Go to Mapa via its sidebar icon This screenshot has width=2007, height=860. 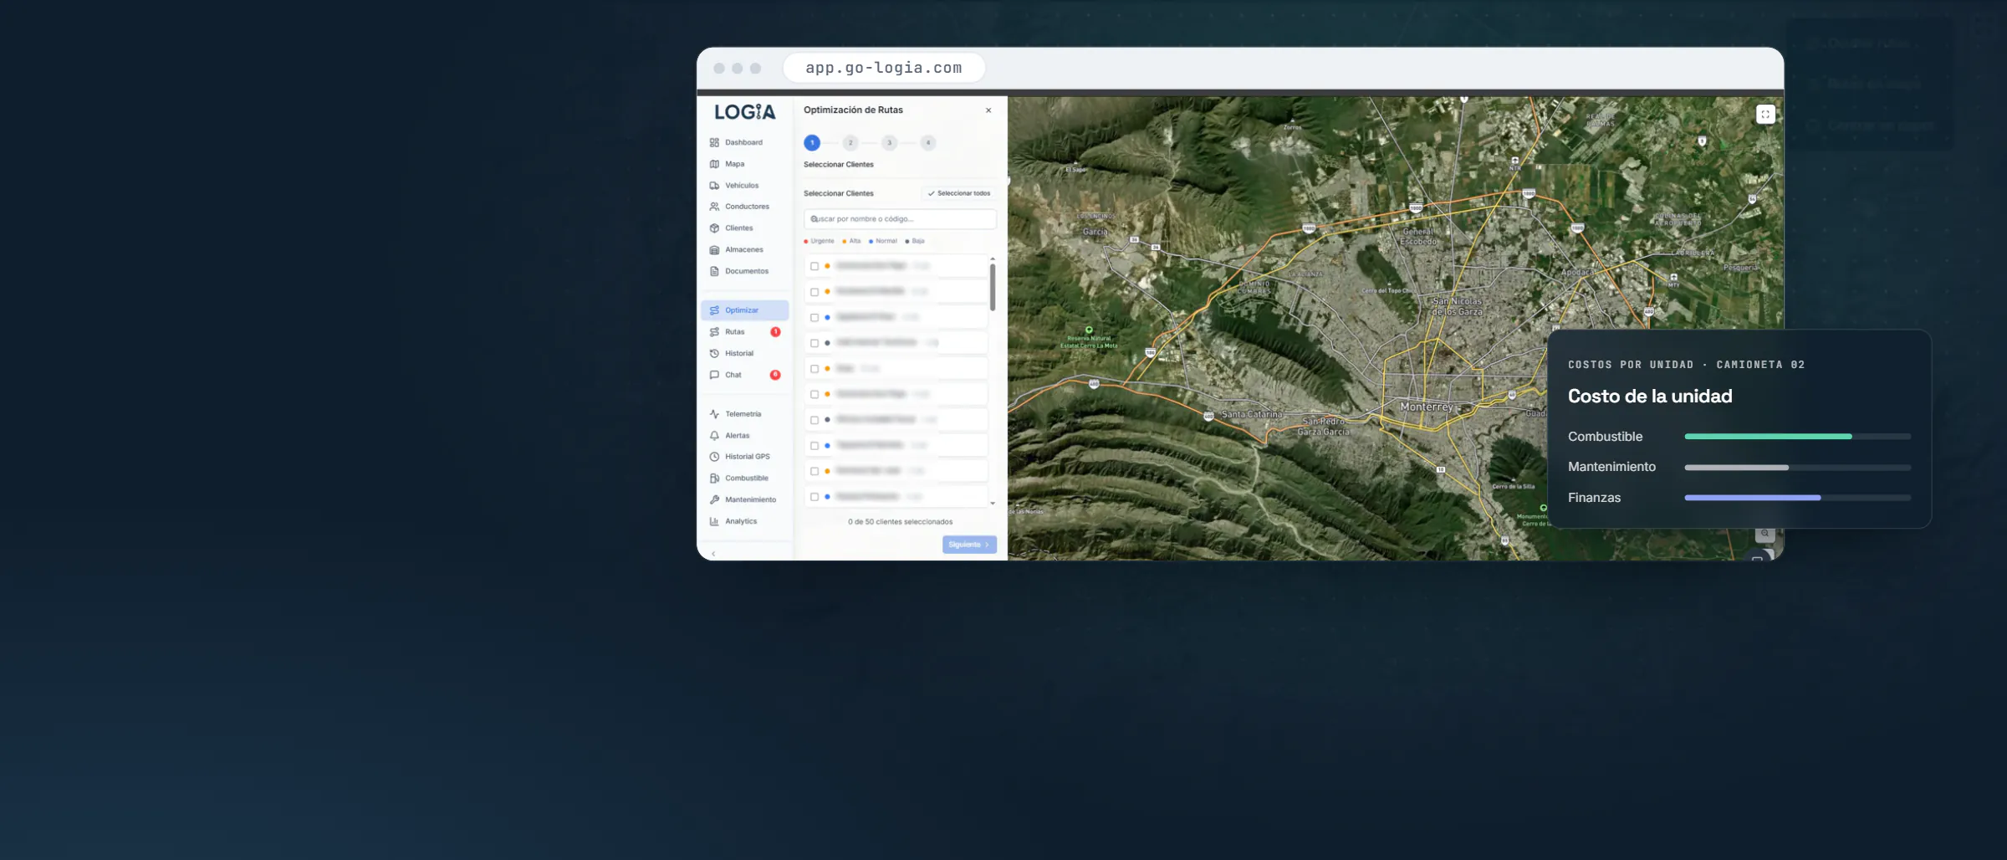pos(714,164)
